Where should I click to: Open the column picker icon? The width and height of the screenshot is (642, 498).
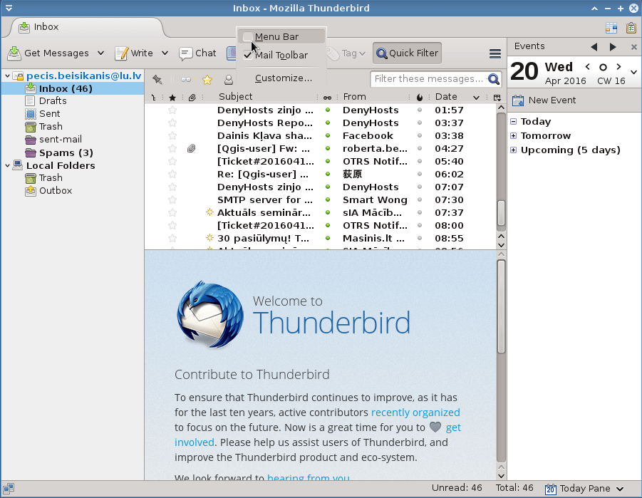[497, 97]
